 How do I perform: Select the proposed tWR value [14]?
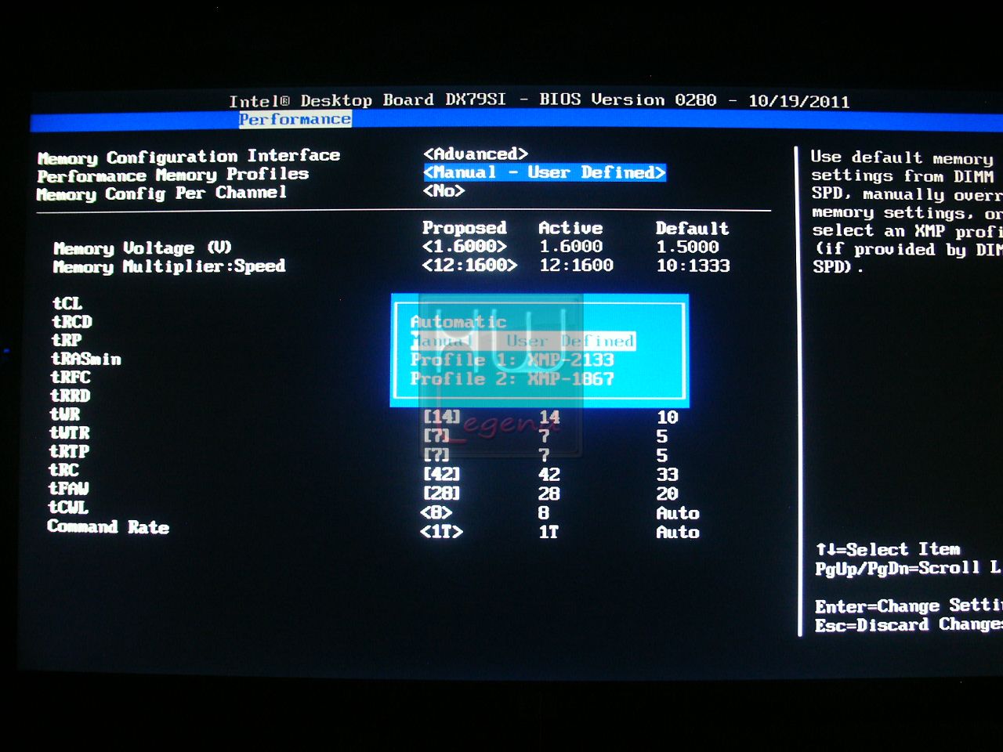(442, 417)
